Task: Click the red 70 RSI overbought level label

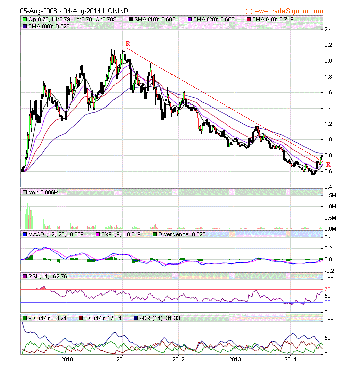Action: pyautogui.click(x=328, y=289)
